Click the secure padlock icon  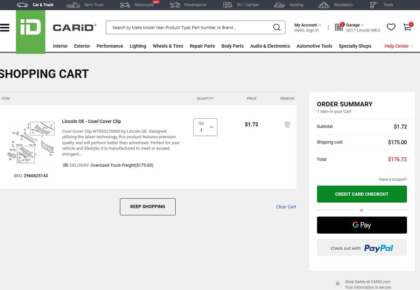(x=338, y=283)
